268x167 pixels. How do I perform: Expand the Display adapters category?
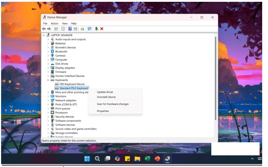click(x=48, y=68)
